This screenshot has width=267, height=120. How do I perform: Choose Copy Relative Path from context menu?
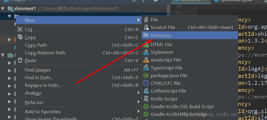tap(79, 53)
